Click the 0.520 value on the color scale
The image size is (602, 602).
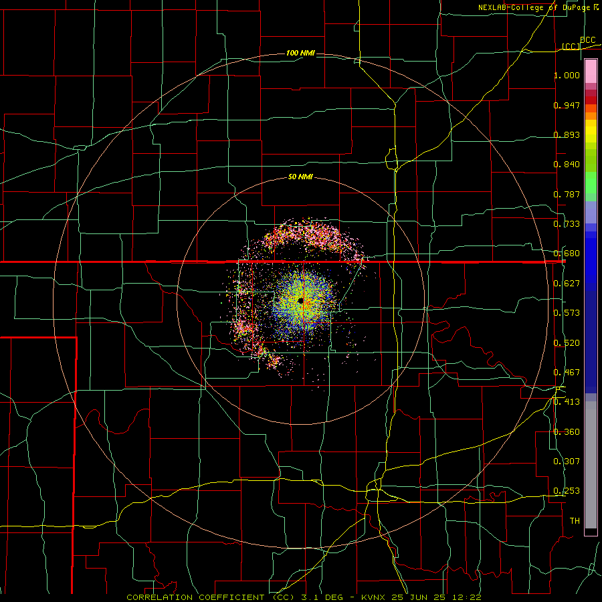pos(567,343)
